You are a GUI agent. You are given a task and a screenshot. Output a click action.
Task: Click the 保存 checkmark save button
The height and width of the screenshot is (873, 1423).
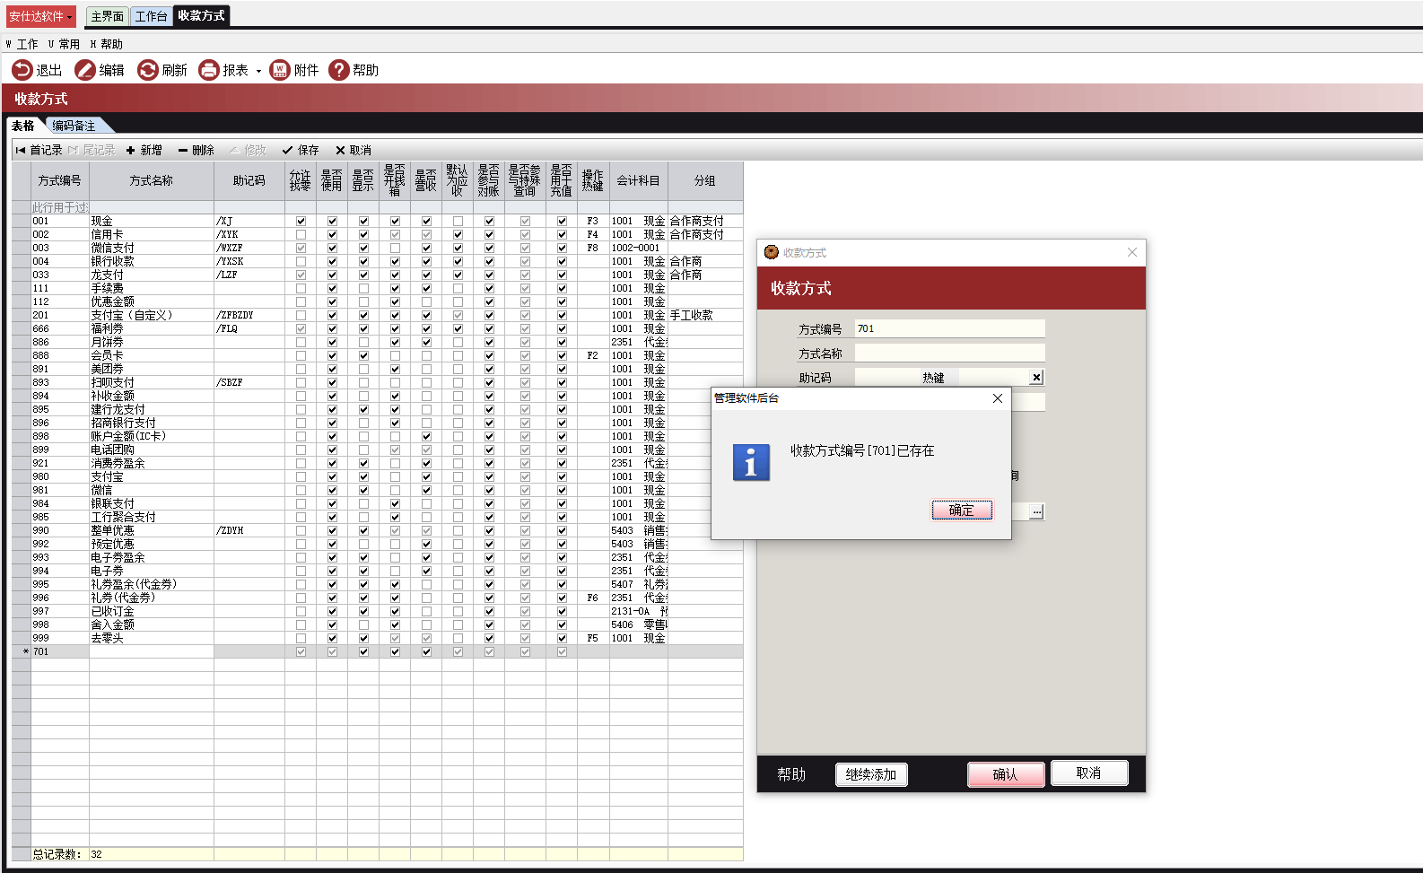tap(301, 150)
